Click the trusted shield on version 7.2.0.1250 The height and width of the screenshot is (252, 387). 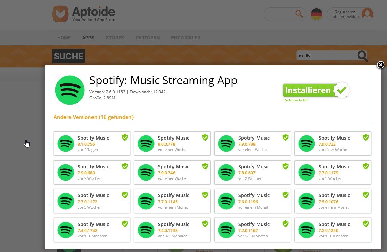[x=366, y=224]
